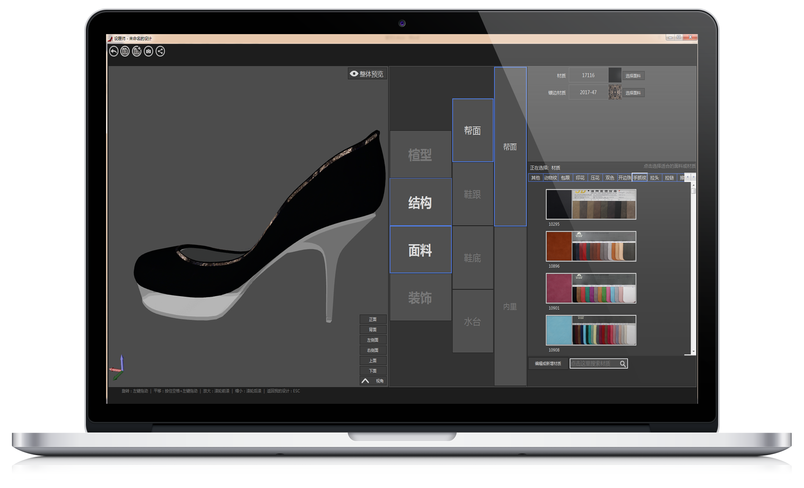Select the tall 帮面 tile in third column
This screenshot has width=804, height=488.
point(510,147)
